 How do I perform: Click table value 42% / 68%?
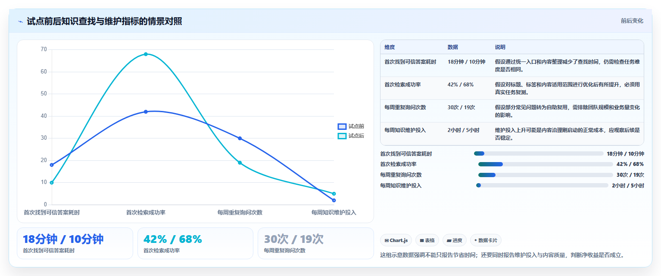tap(461, 85)
